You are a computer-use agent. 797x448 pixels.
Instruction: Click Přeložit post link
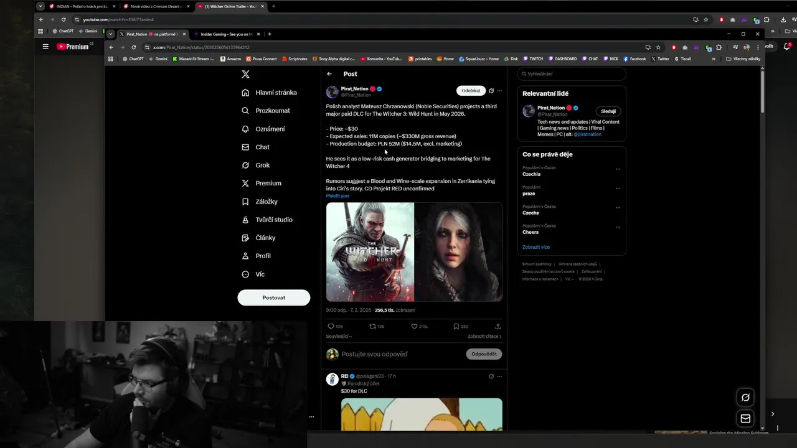point(337,196)
